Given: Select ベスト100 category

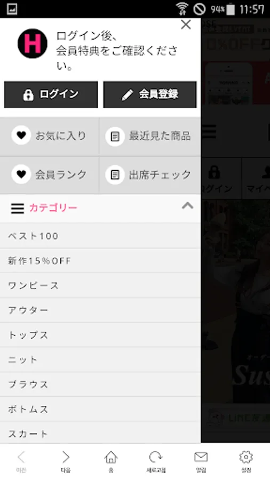Looking at the screenshot, I should [x=100, y=236].
